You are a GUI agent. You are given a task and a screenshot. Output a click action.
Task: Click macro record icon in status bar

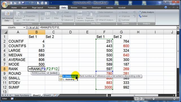[12, 99]
